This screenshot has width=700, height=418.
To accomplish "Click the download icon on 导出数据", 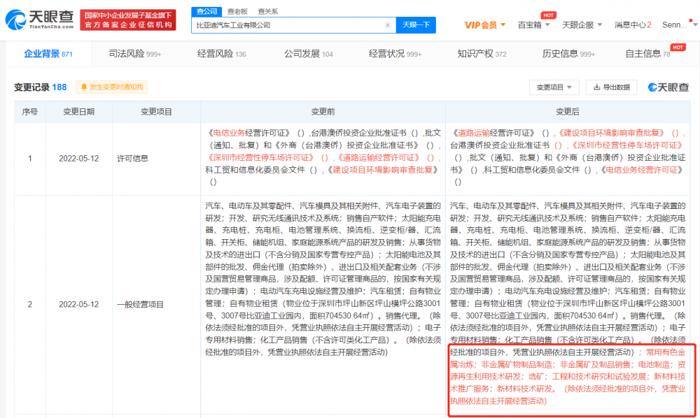I will (596, 87).
